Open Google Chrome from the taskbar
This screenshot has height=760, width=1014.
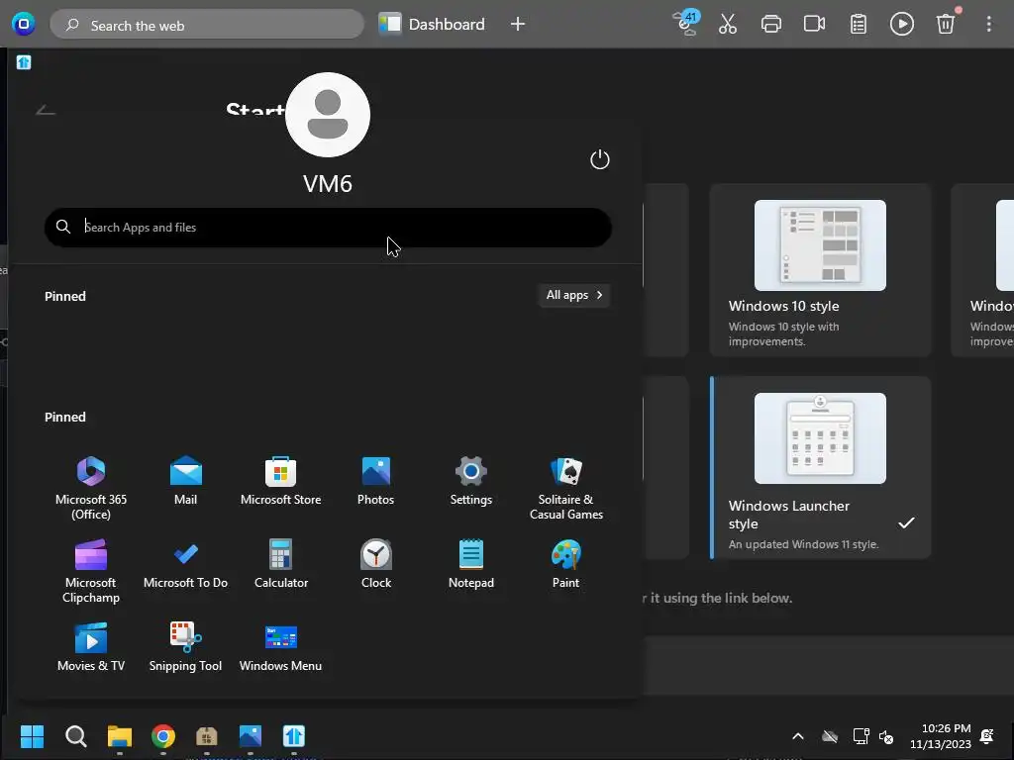(163, 736)
